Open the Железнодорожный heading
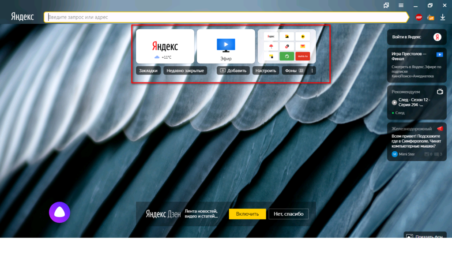Viewport: 452px width, 254px height. pyautogui.click(x=411, y=129)
